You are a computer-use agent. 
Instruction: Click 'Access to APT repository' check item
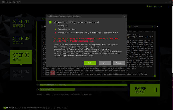(88, 33)
